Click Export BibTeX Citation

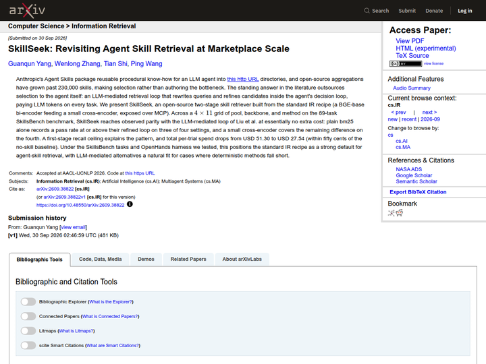pos(418,192)
